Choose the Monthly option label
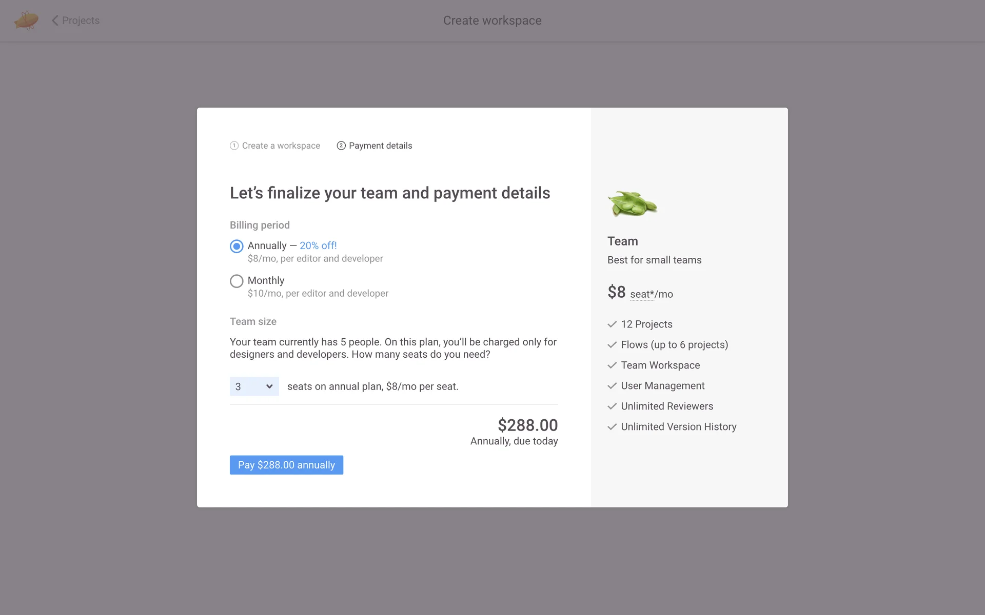 (266, 280)
